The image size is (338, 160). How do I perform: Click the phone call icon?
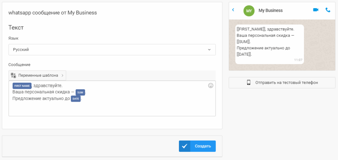(328, 10)
